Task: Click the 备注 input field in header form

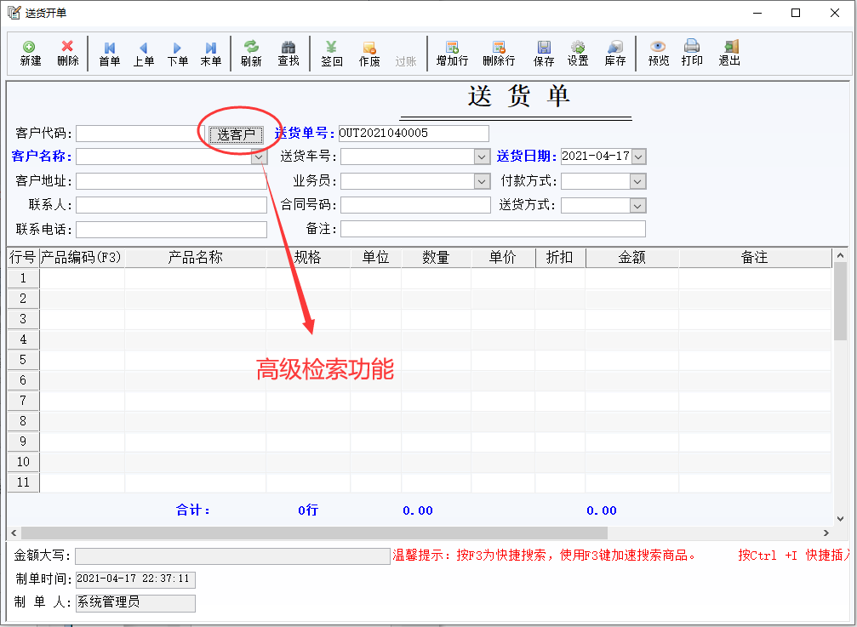Action: click(x=493, y=229)
